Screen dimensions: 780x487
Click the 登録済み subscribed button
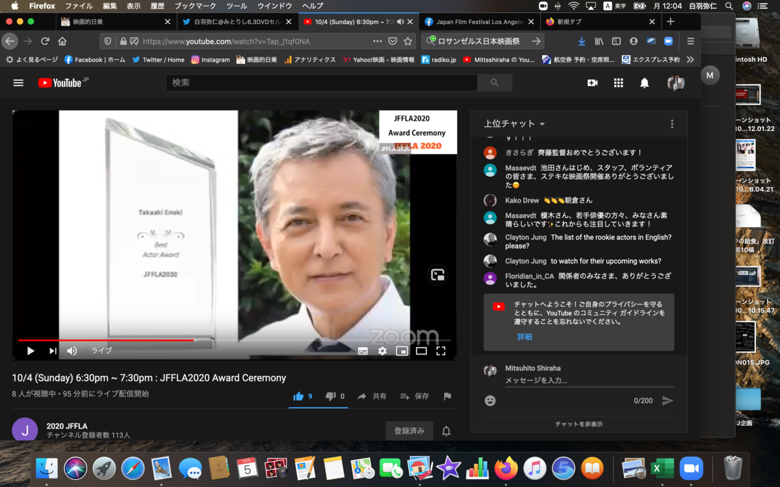[409, 431]
